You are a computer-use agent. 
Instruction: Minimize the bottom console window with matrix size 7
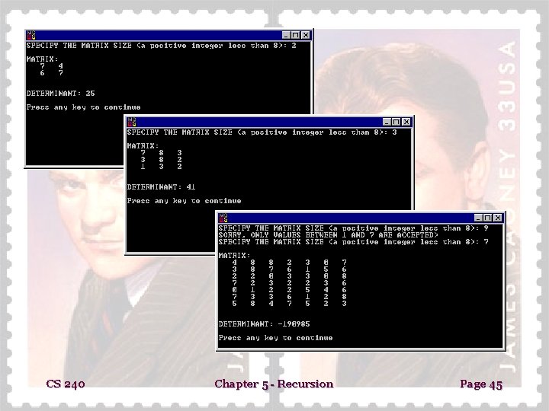[x=479, y=218]
